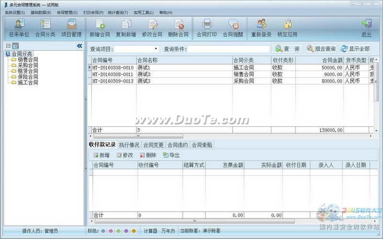Switch sidebar to list view icon

(9, 45)
